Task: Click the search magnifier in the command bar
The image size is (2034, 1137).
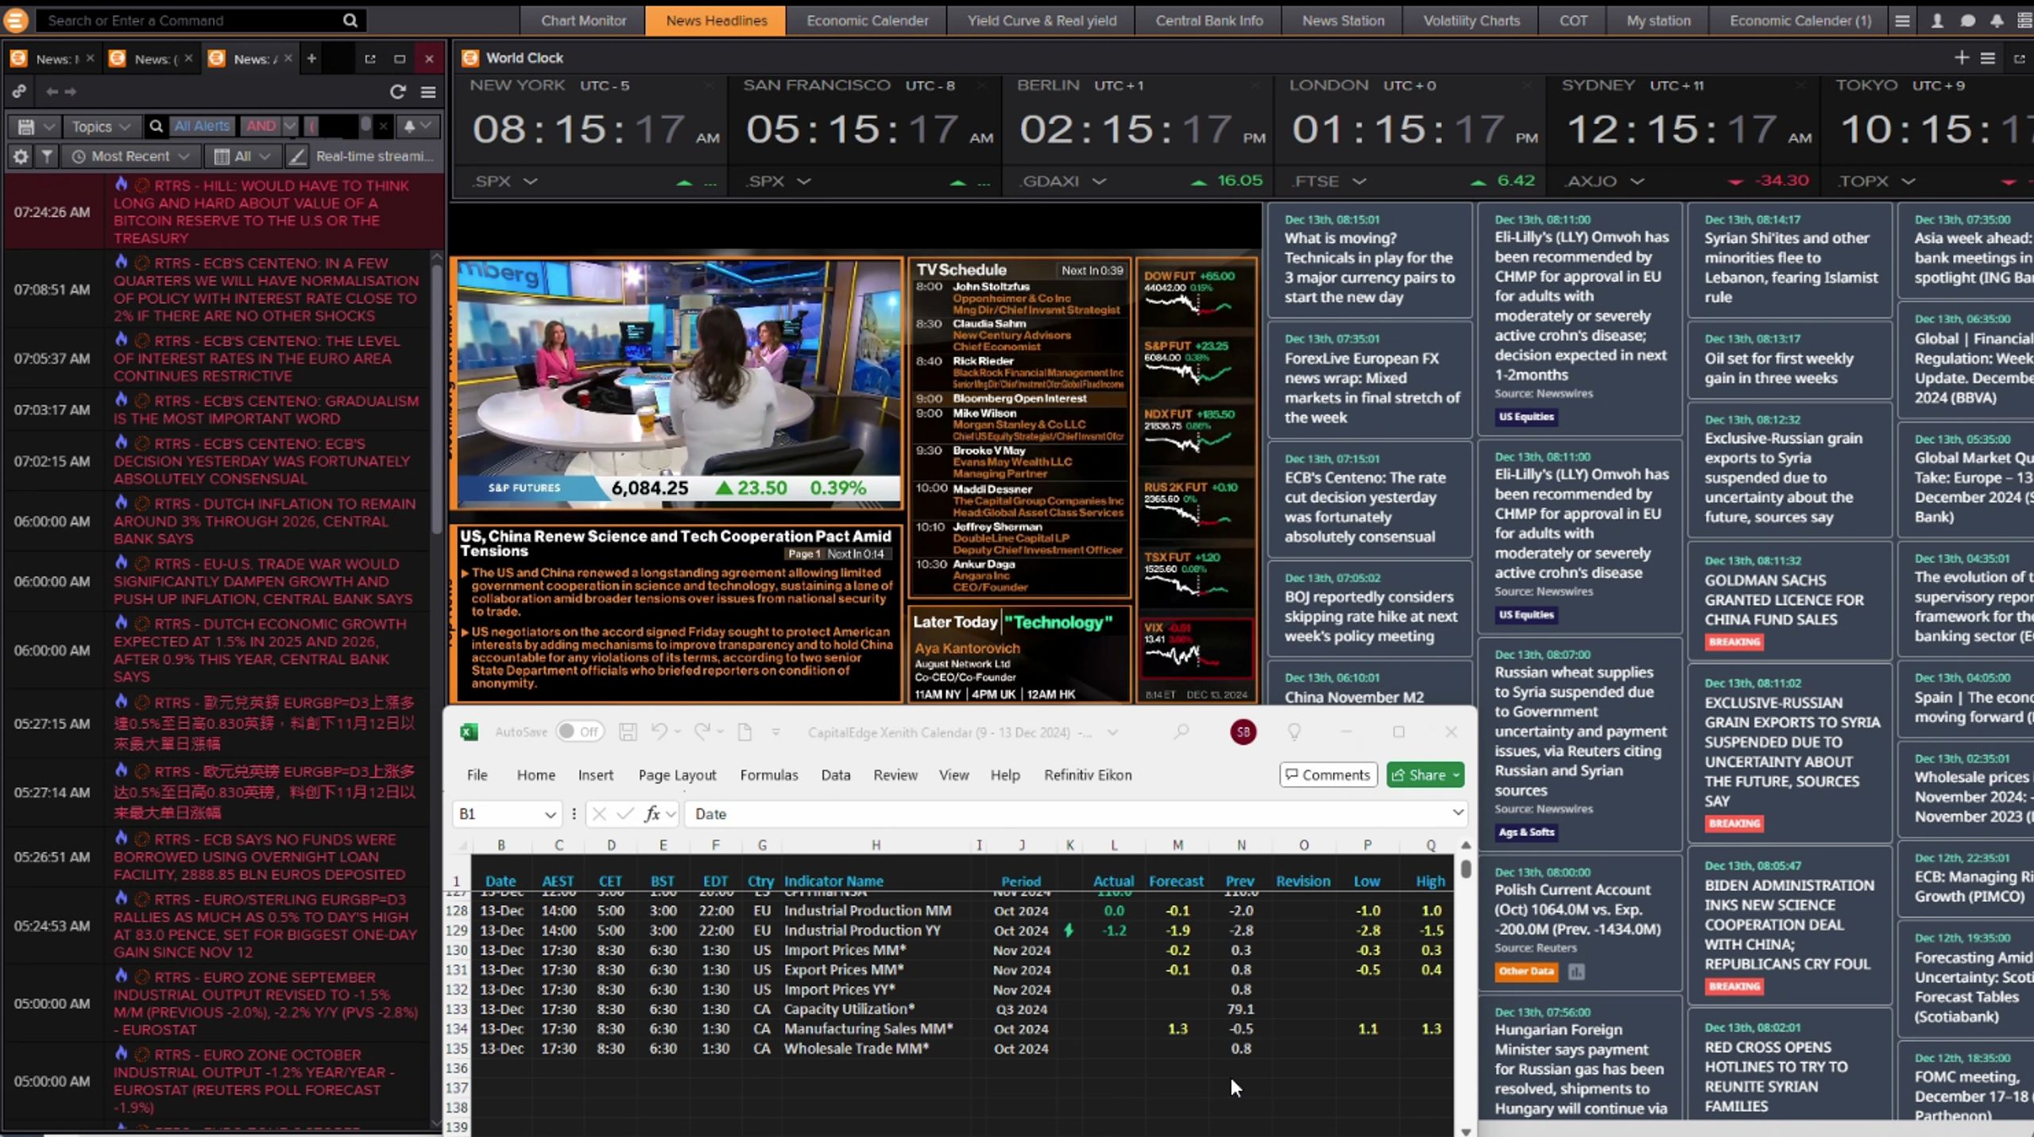Action: (x=350, y=21)
